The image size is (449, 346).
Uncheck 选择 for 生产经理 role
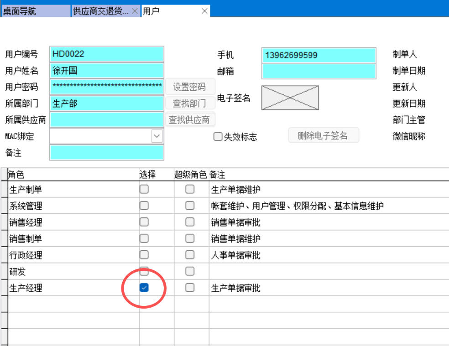(x=144, y=288)
